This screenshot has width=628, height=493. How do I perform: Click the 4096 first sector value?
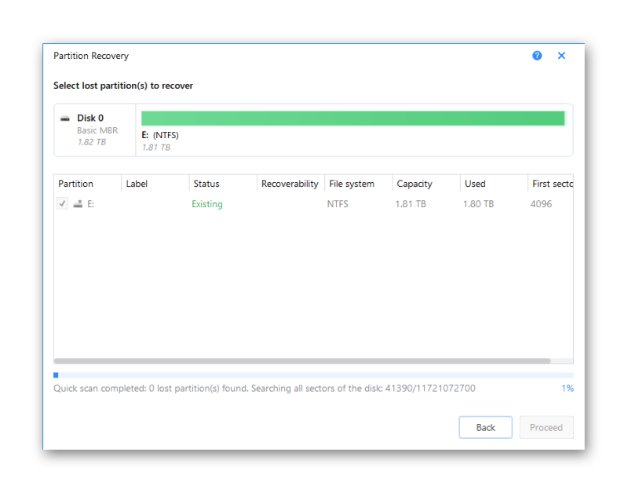pyautogui.click(x=541, y=204)
